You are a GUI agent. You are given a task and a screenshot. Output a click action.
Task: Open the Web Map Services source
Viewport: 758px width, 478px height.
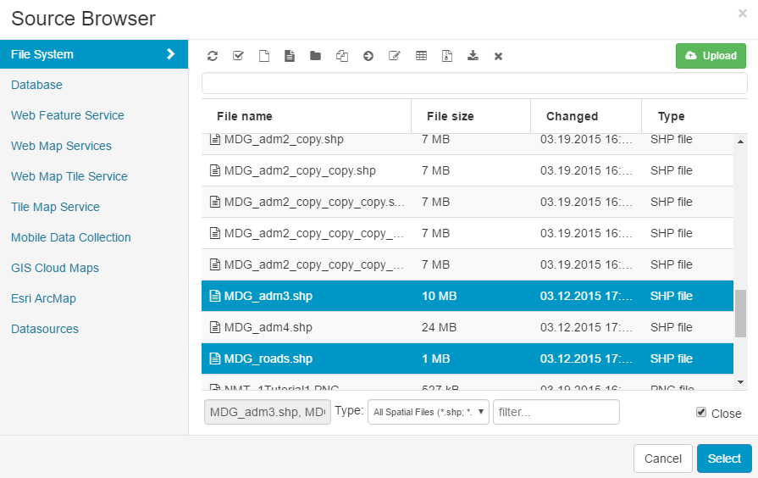coord(61,146)
